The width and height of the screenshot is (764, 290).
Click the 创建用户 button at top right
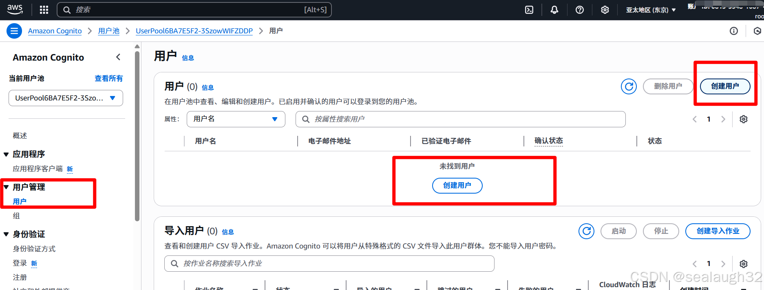[725, 86]
